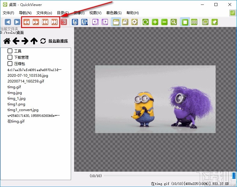Click the orange fast forward icon
Screen dimensions: 237x187
click(x=36, y=22)
